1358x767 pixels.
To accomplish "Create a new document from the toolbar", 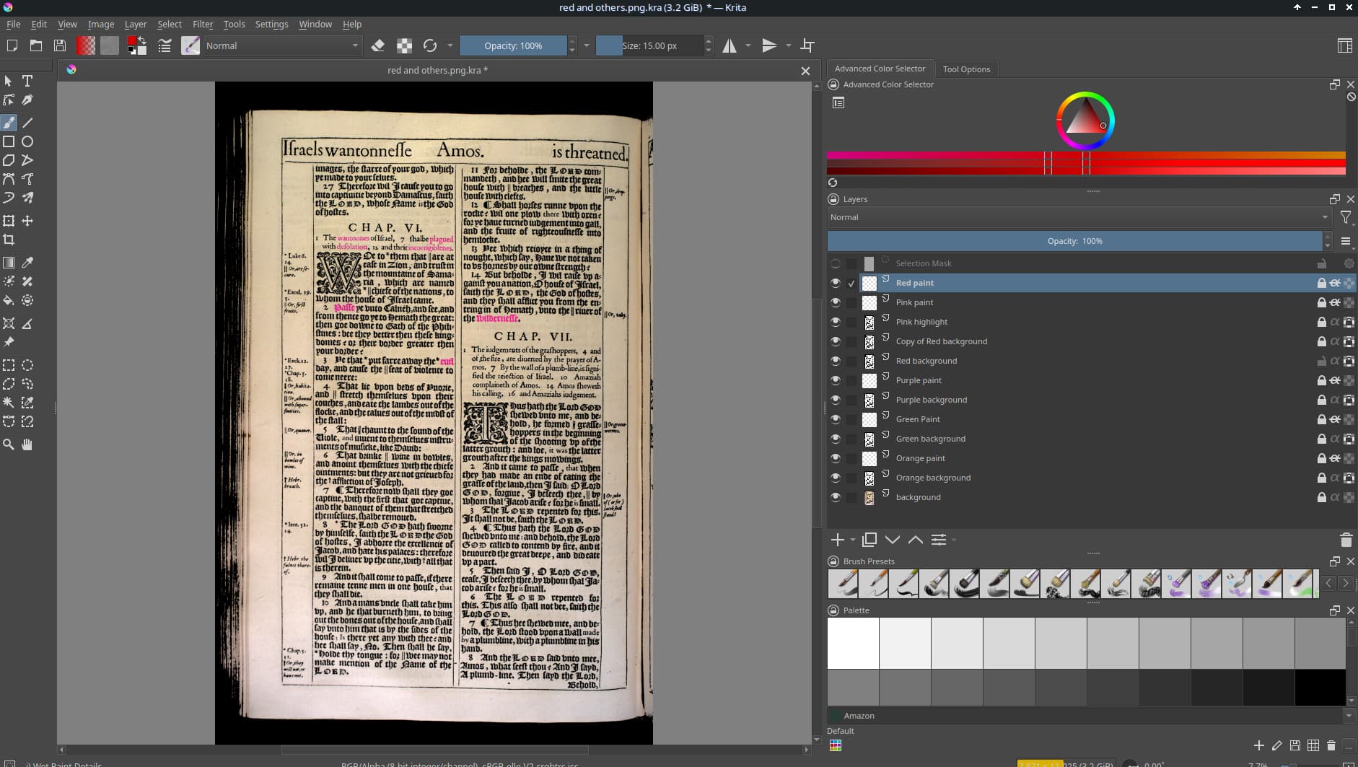I will tap(12, 45).
